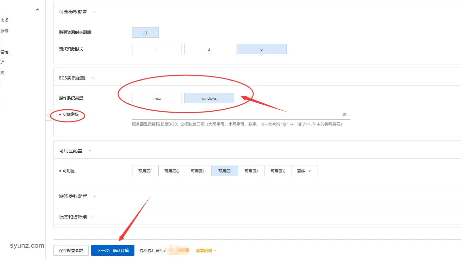The width and height of the screenshot is (461, 259).
Task: Click the 购买资源时长 label
Action: (x=71, y=49)
